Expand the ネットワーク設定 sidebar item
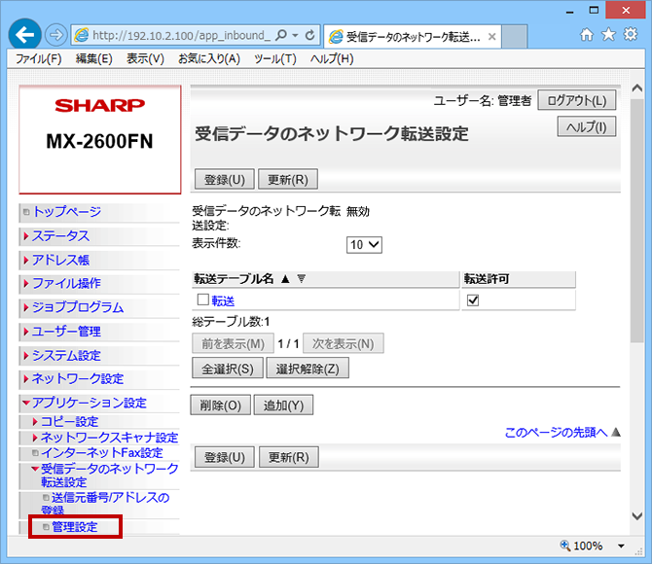This screenshot has height=564, width=652. click(x=78, y=379)
